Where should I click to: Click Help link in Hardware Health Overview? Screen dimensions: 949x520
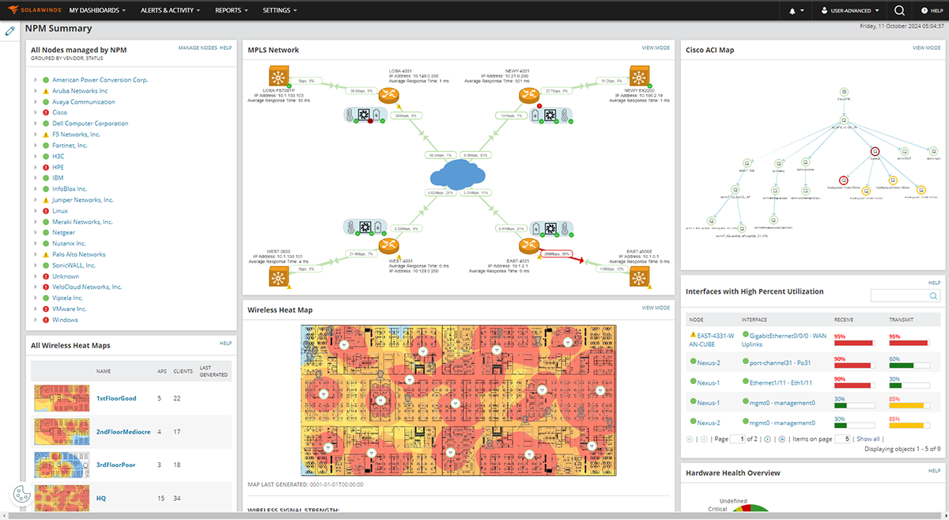click(x=934, y=471)
